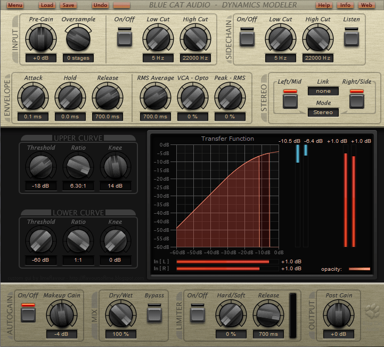This screenshot has height=347, width=384.
Task: Open the Mode dropdown showing Stereo
Action: click(323, 112)
